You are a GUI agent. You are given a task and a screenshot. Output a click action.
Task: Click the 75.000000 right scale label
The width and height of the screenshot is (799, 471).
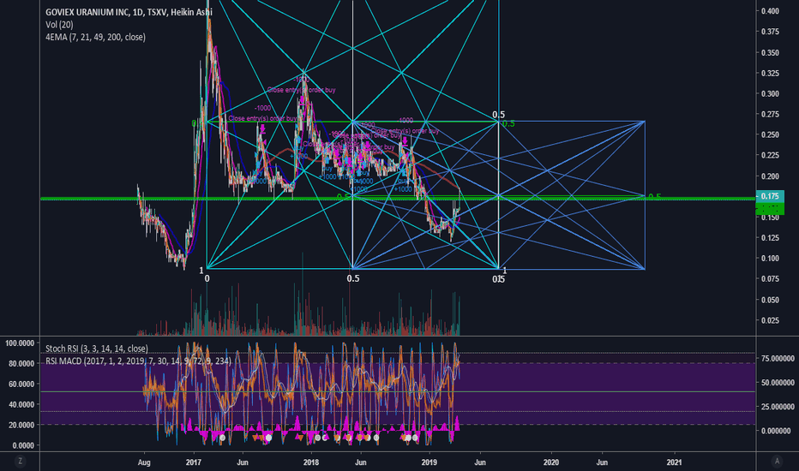(x=778, y=359)
